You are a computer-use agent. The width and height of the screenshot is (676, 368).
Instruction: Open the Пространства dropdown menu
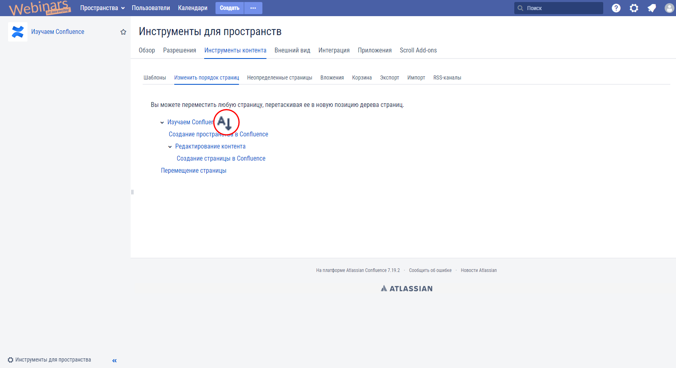click(x=102, y=8)
